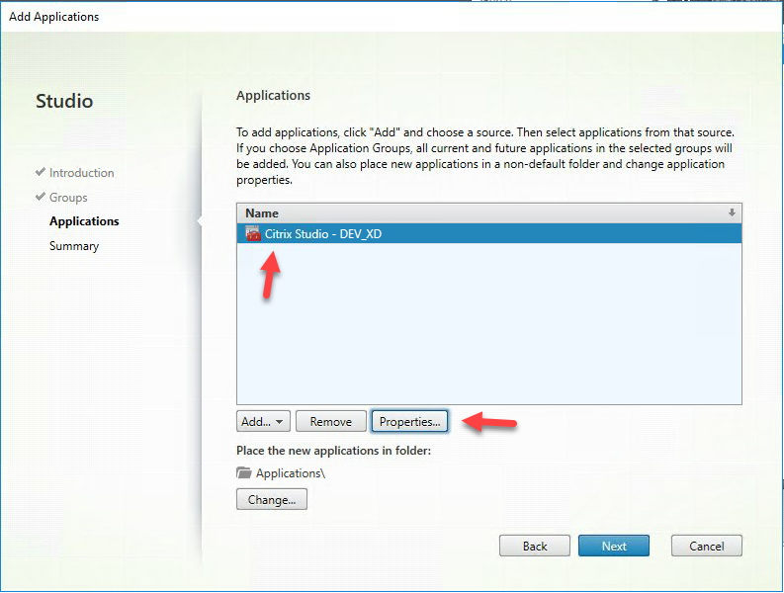Click the Applications\ folder path text
Viewport: 784px width, 593px height.
click(291, 473)
